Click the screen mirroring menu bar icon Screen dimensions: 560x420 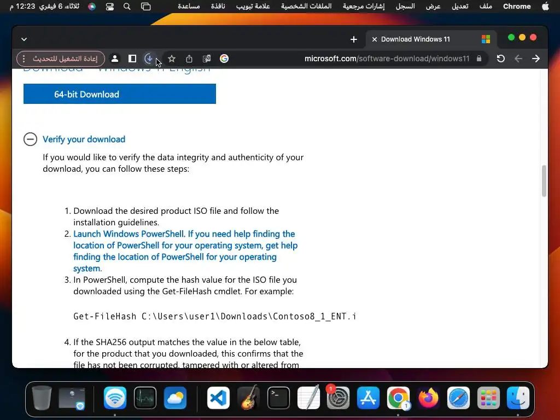coord(145,7)
